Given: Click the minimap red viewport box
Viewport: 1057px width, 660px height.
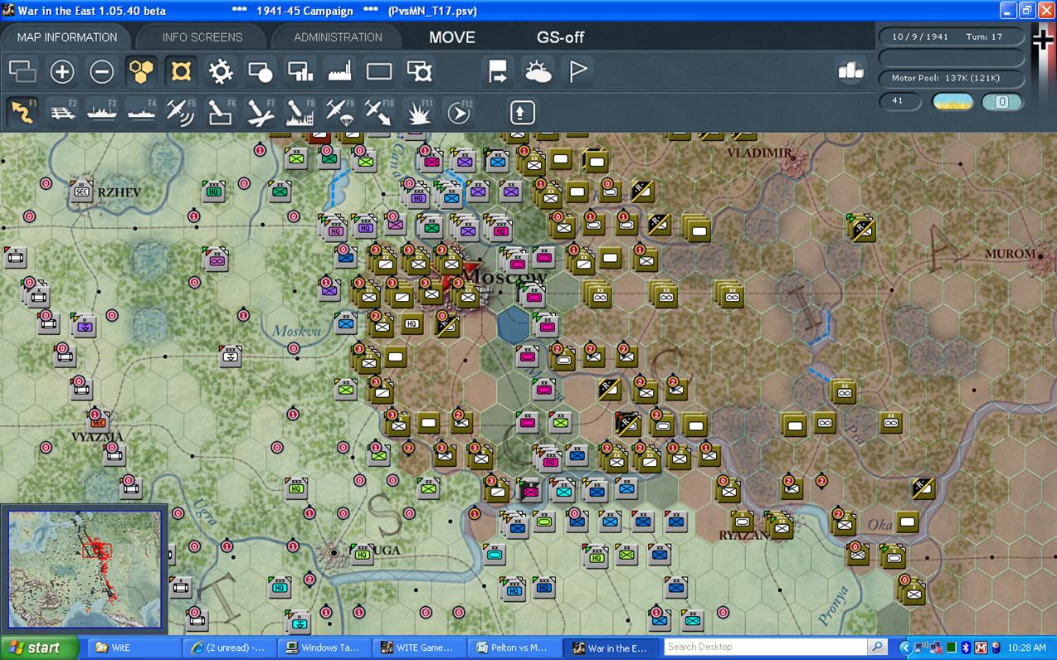Looking at the screenshot, I should 96,550.
